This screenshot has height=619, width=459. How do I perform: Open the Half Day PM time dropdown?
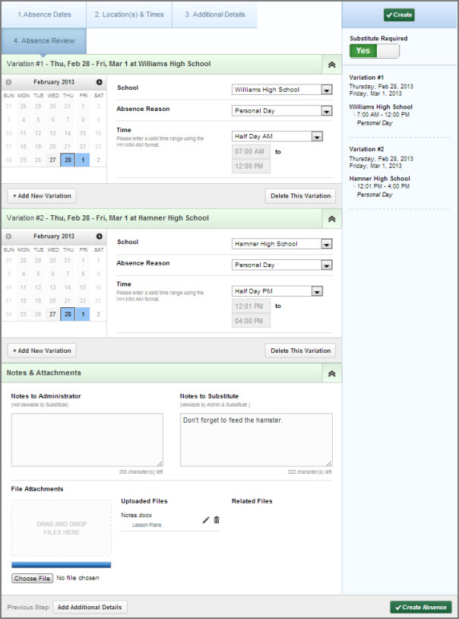(282, 290)
